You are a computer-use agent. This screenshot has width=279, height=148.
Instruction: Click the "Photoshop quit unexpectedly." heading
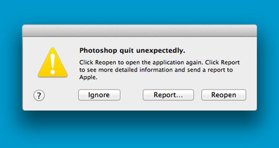(132, 51)
